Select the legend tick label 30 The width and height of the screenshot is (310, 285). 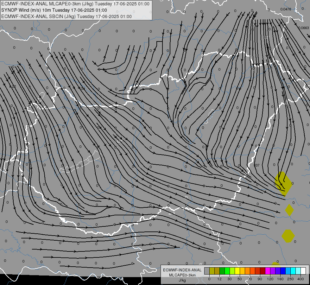click(230, 279)
